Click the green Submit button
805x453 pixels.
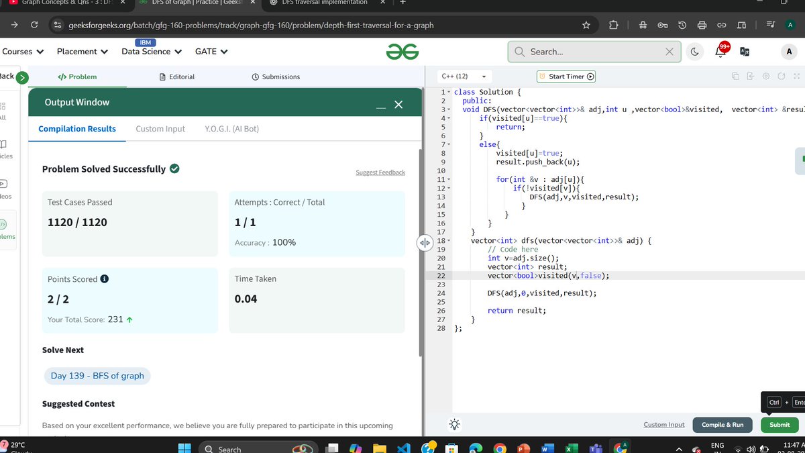[x=780, y=425]
